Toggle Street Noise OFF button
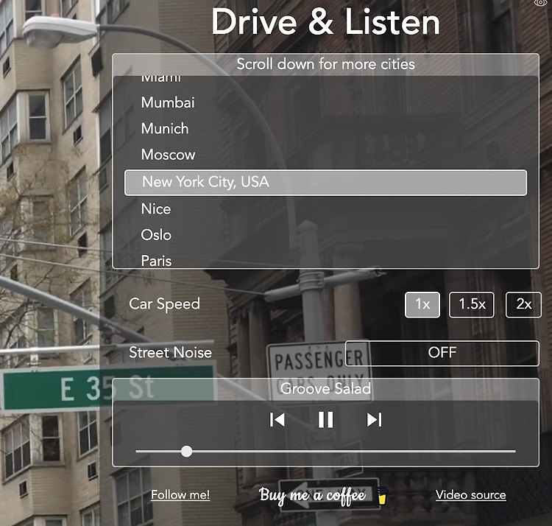Image resolution: width=552 pixels, height=526 pixels. tap(442, 353)
